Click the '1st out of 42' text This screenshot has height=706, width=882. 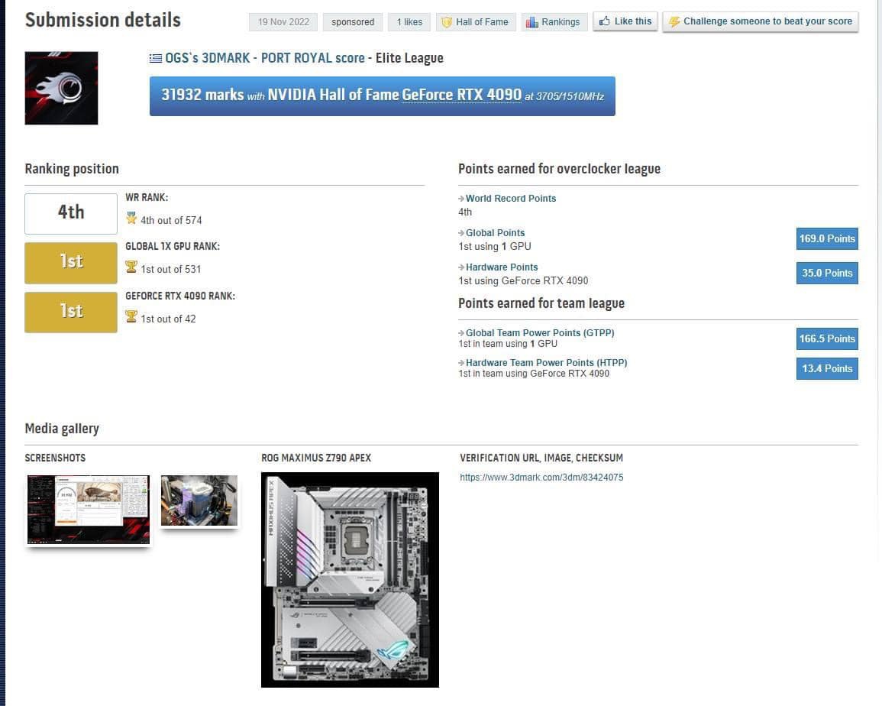(x=168, y=319)
